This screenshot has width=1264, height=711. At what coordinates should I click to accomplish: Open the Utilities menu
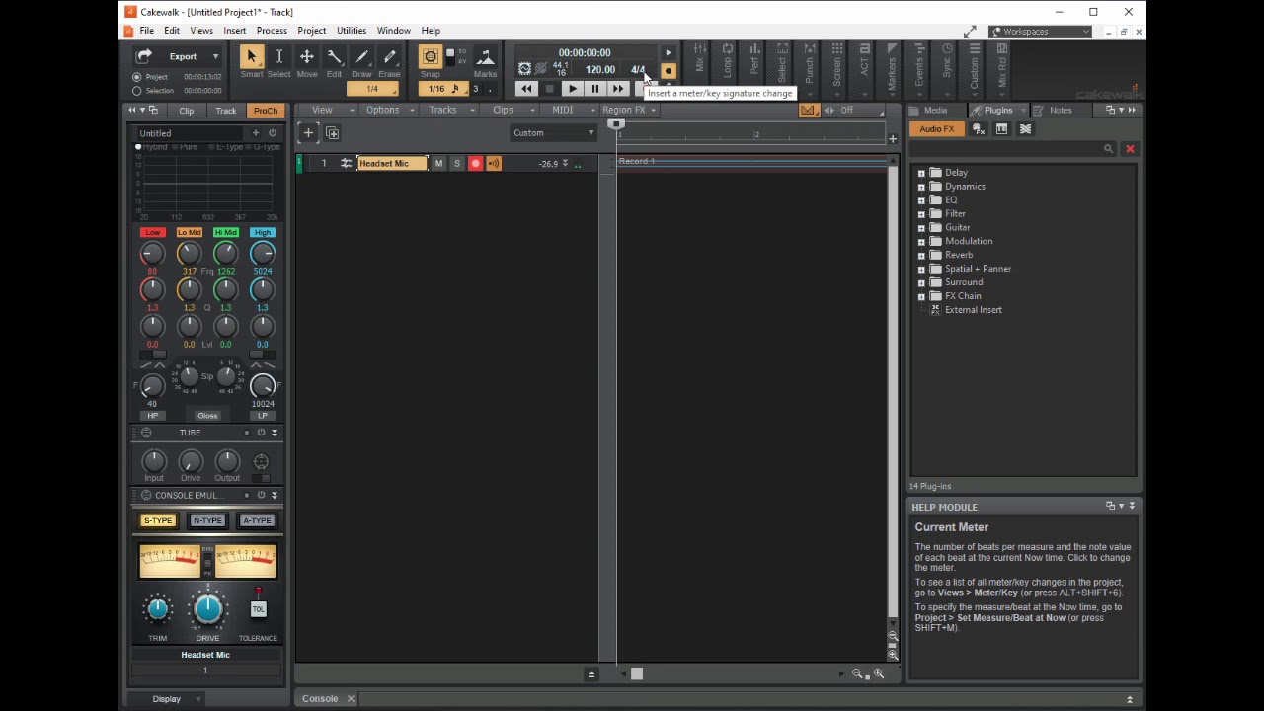coord(352,31)
